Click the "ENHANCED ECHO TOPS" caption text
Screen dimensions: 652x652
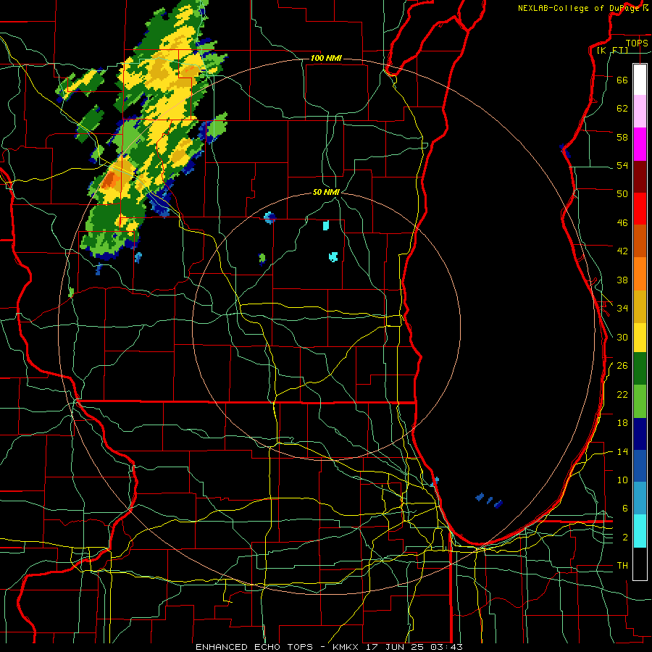[254, 647]
